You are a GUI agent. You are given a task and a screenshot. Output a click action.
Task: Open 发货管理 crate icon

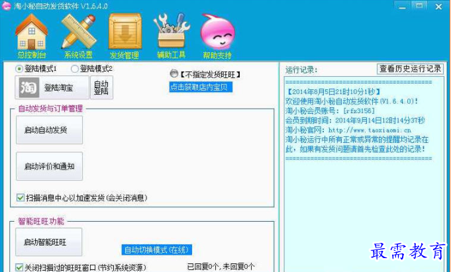pyautogui.click(x=125, y=36)
